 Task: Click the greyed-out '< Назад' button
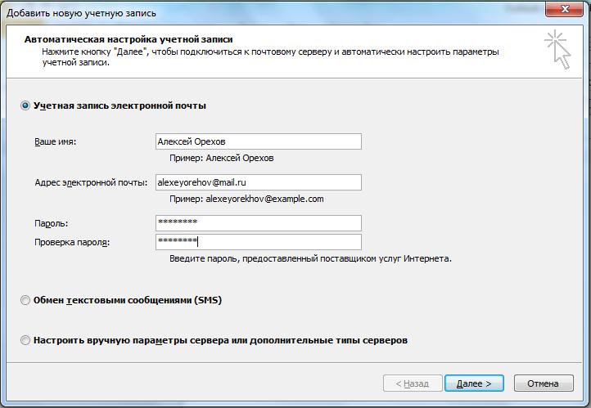click(x=412, y=383)
